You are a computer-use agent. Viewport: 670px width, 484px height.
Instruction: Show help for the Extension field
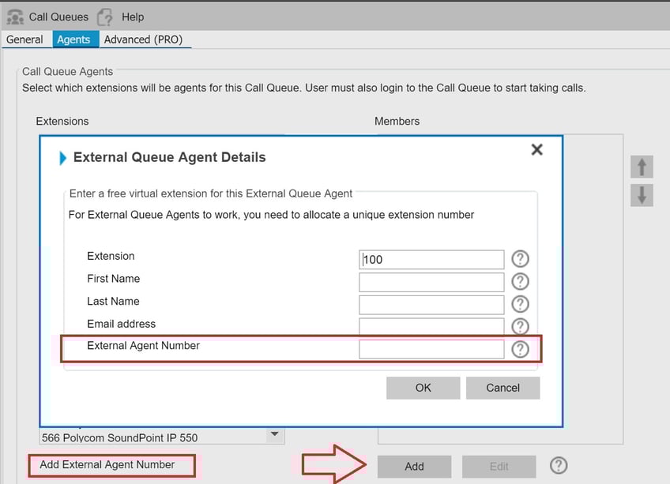tap(520, 259)
